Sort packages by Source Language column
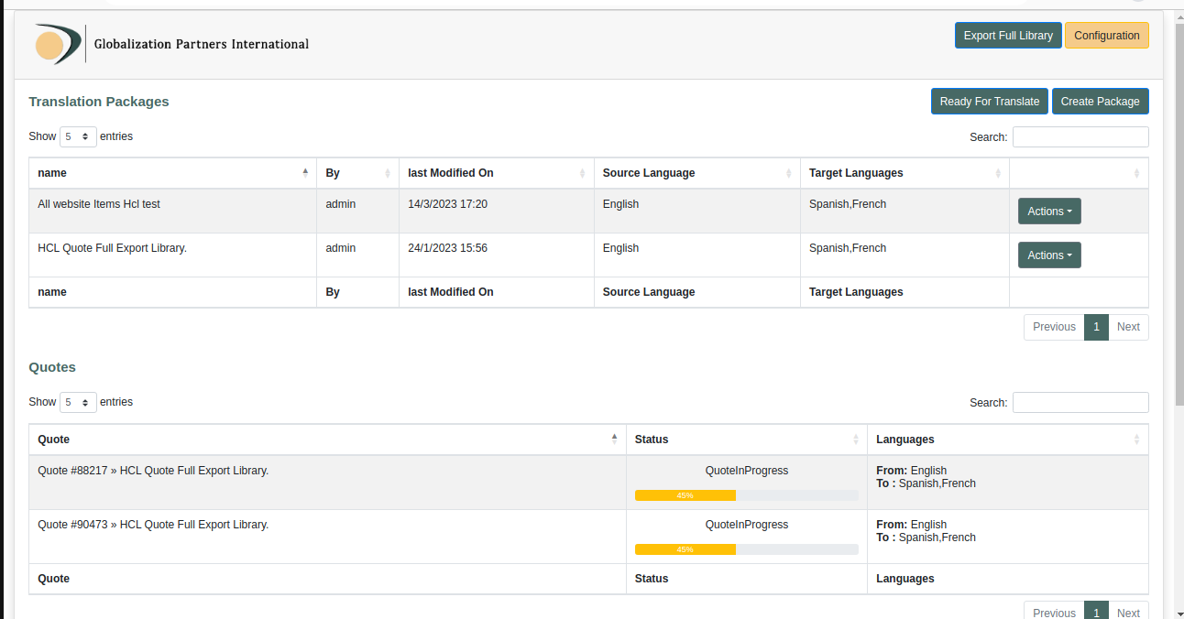This screenshot has width=1184, height=619. coord(696,173)
